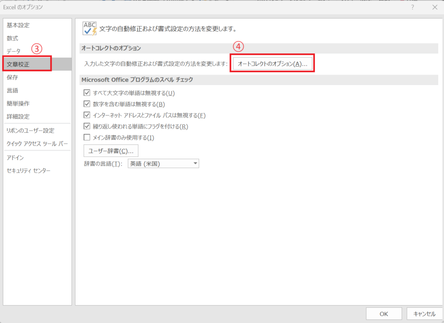Select クイック アクセス ツール バー category
This screenshot has height=323, width=444.
(x=37, y=144)
